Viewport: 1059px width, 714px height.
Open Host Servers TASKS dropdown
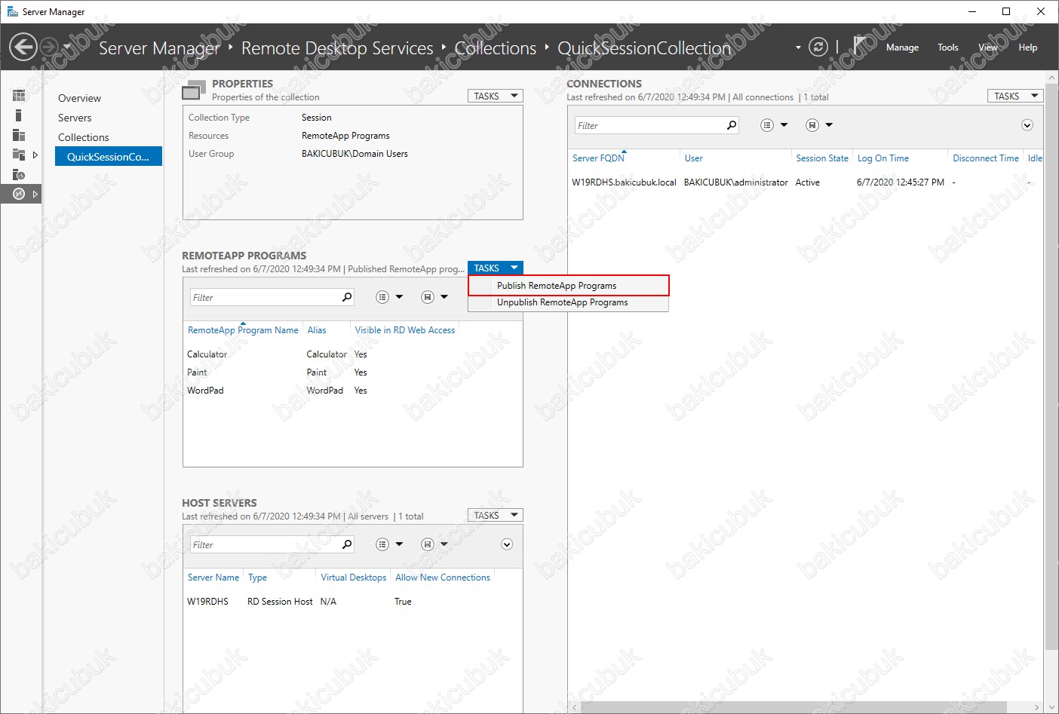[496, 515]
